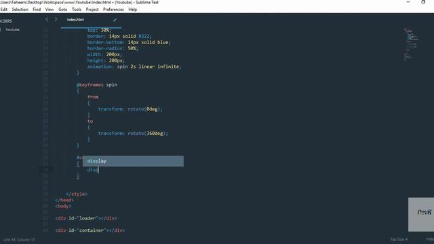Click the <body> tag line
The height and width of the screenshot is (244, 434).
pos(63,206)
